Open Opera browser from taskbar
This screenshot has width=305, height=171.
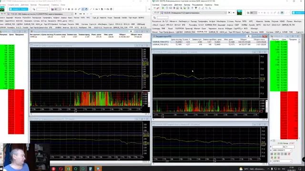(61, 169)
